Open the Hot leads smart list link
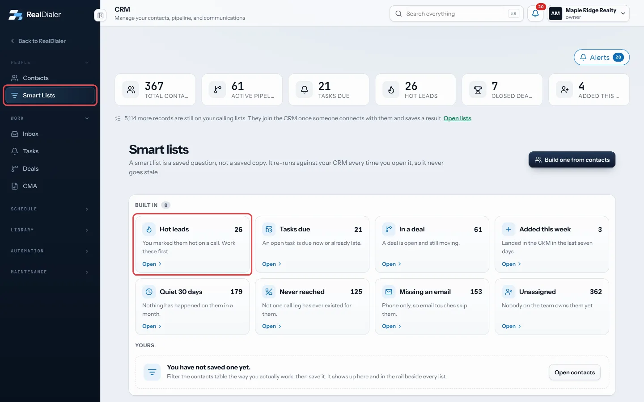Viewport: 644px width, 402px height. [152, 264]
